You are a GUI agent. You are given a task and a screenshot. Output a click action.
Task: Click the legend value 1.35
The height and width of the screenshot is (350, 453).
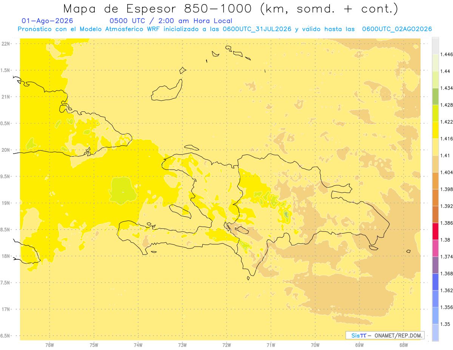click(445, 324)
